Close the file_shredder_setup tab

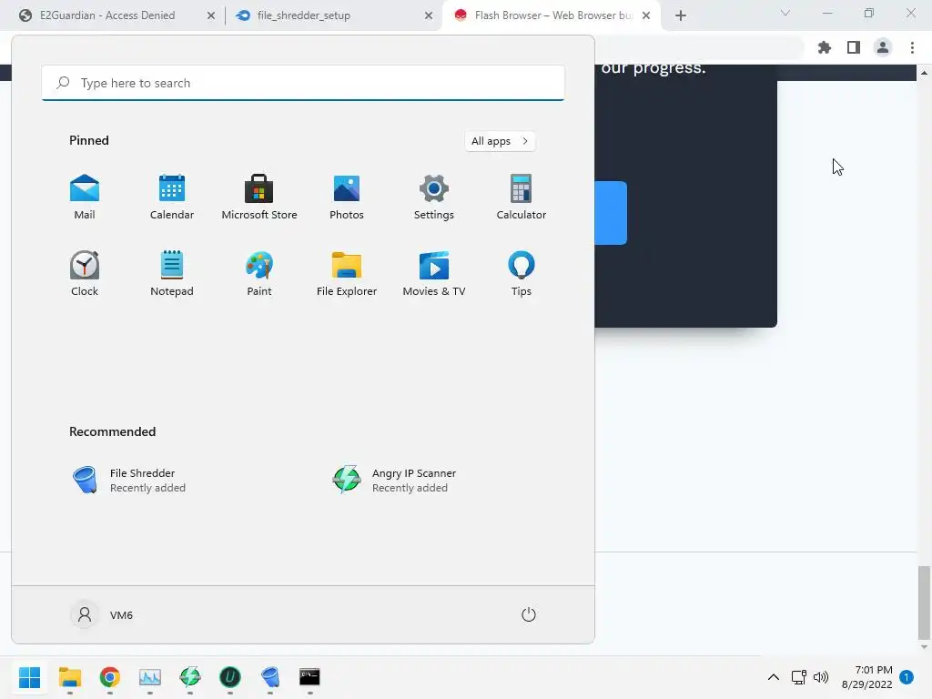pos(429,15)
